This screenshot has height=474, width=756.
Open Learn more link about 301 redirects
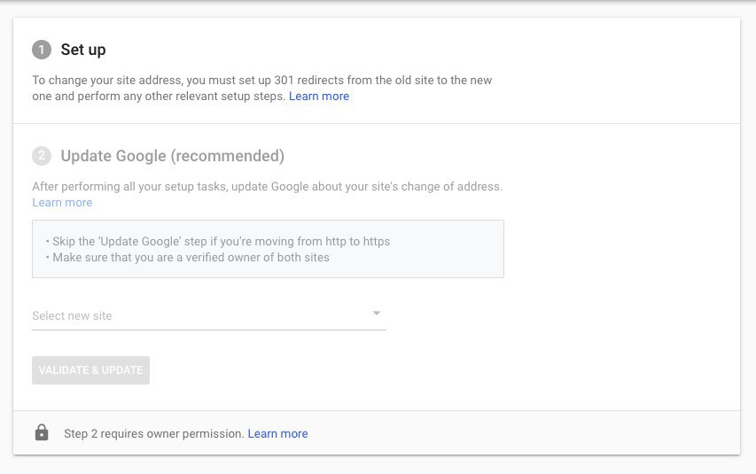[x=319, y=96]
